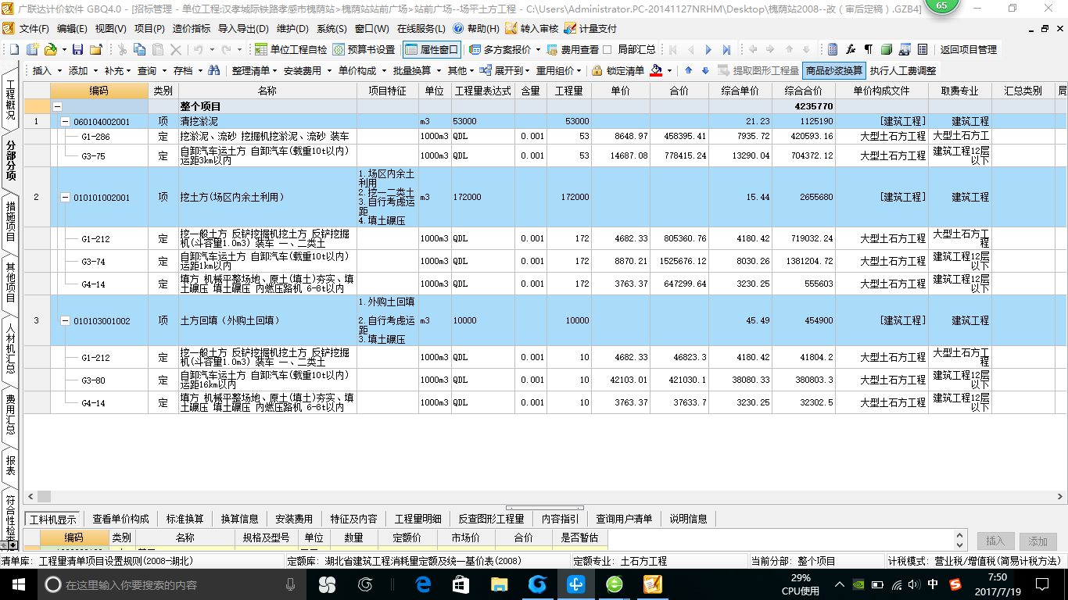
Task: Click Windows search box in taskbar
Action: pyautogui.click(x=172, y=584)
